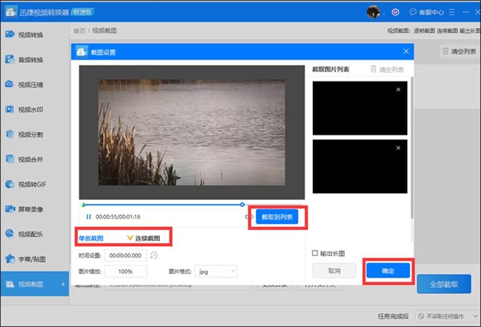Open 客服中心 customer service
The image size is (481, 327).
coord(427,13)
